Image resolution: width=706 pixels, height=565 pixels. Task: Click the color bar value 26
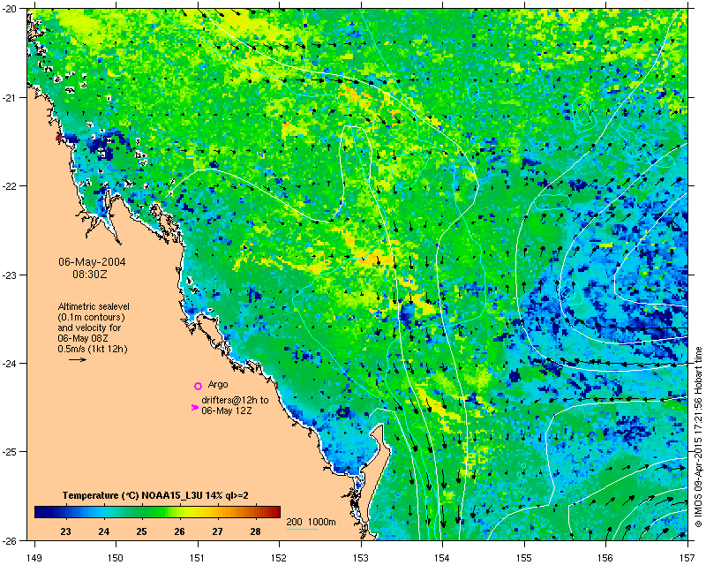pyautogui.click(x=180, y=531)
